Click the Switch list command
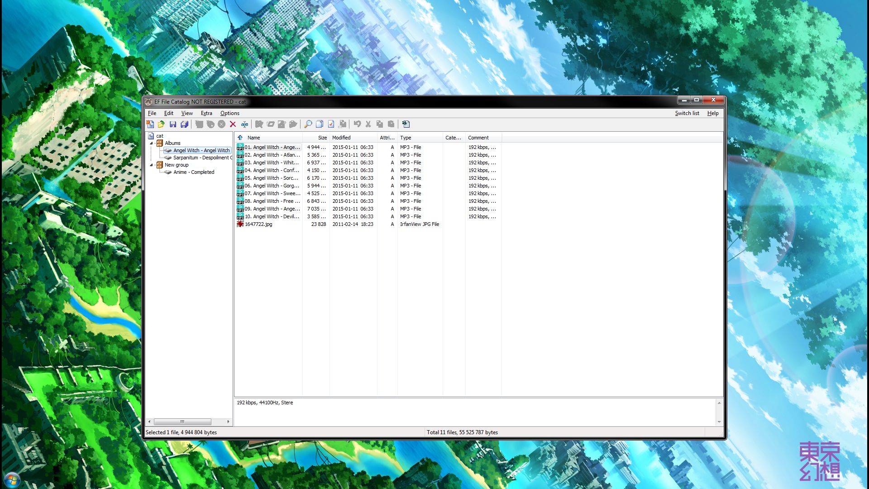869x489 pixels. [687, 113]
